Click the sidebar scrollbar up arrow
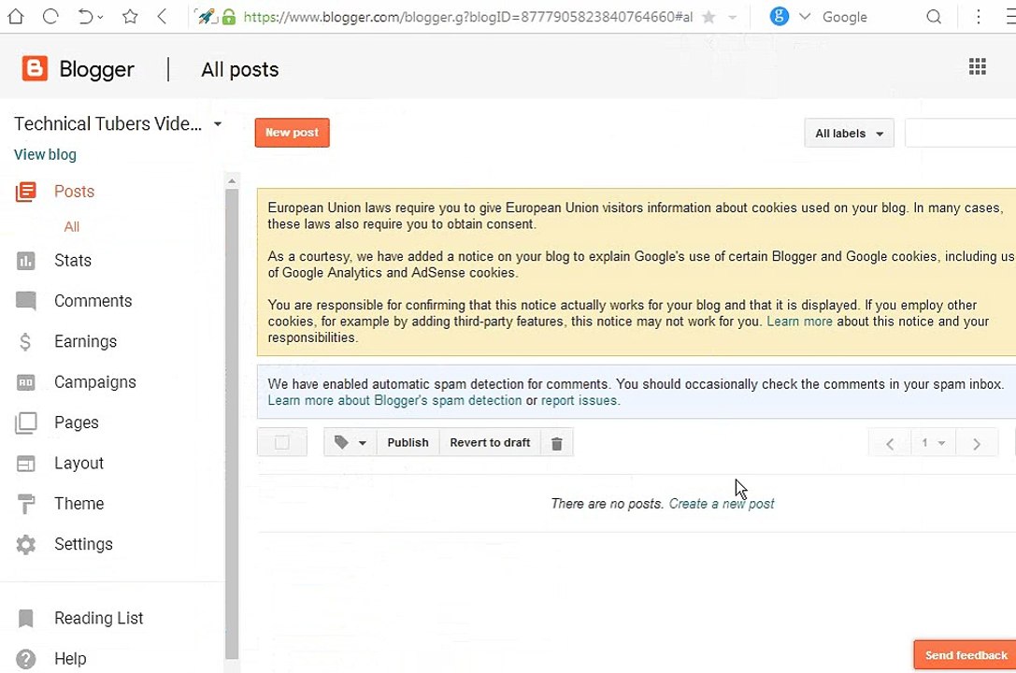Image resolution: width=1016 pixels, height=673 pixels. click(232, 181)
